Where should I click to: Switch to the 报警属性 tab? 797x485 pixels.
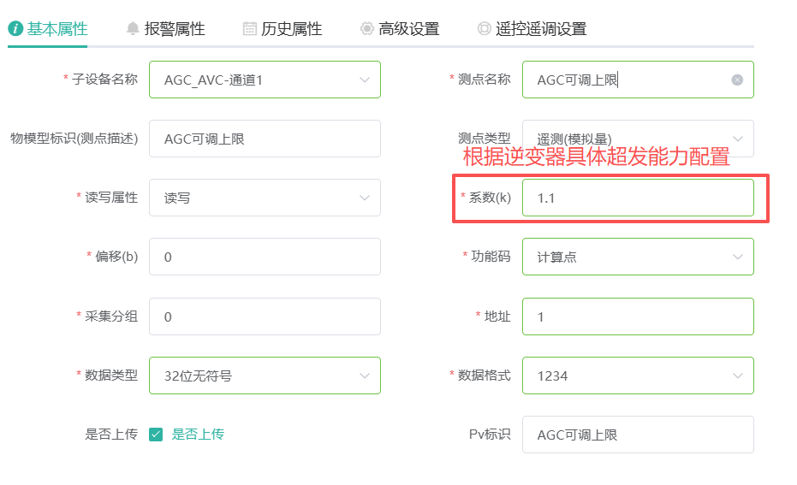pyautogui.click(x=175, y=28)
